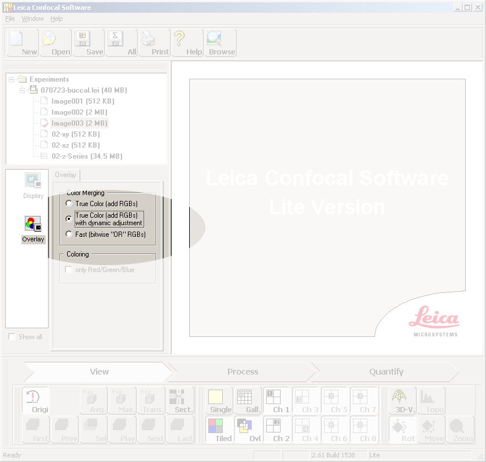Switch to Gall. gallery view
The height and width of the screenshot is (462, 486).
[x=248, y=401]
